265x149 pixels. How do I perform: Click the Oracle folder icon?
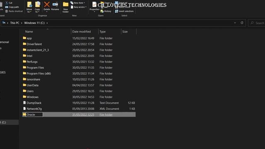[24, 114]
